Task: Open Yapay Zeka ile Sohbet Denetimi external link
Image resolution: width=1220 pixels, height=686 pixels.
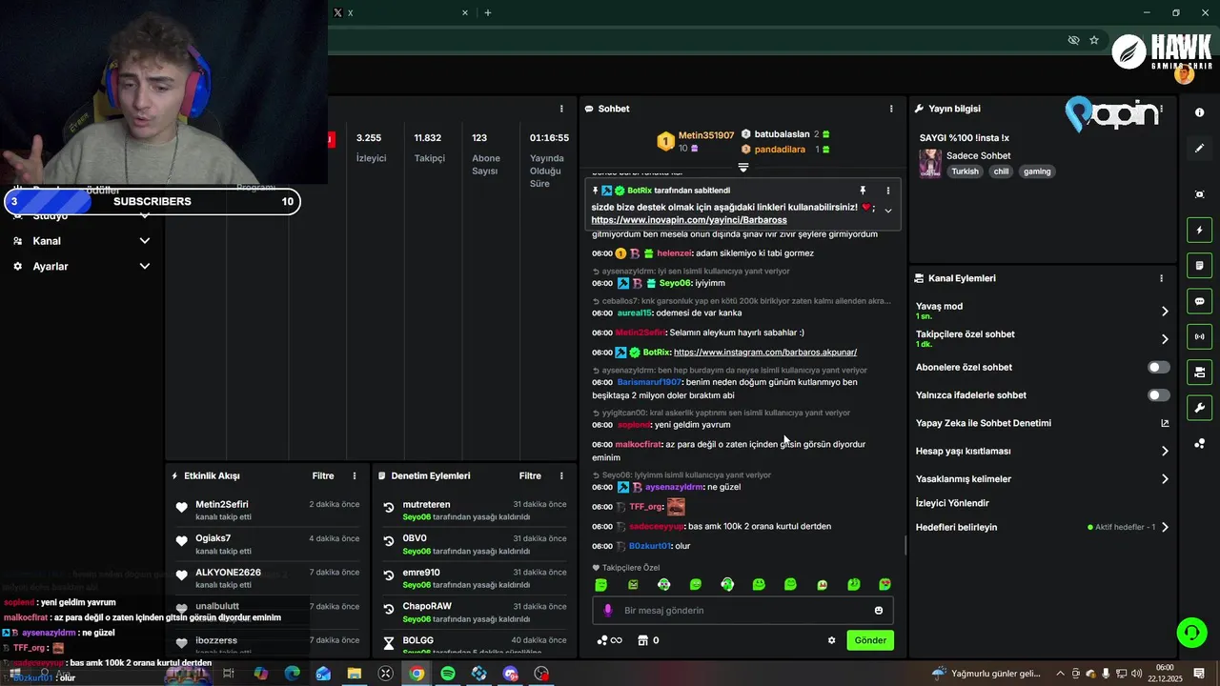Action: pyautogui.click(x=1165, y=423)
